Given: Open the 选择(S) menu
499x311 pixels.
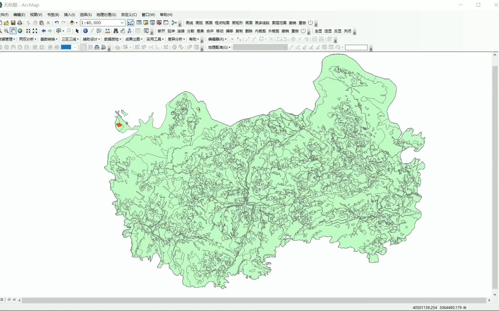Looking at the screenshot, I should point(85,15).
